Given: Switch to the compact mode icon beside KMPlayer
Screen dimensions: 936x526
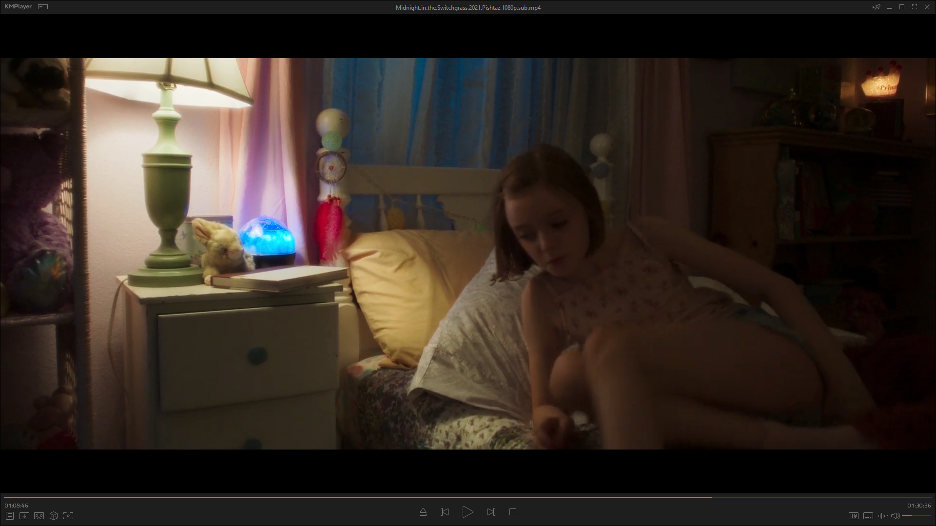Looking at the screenshot, I should pos(43,7).
